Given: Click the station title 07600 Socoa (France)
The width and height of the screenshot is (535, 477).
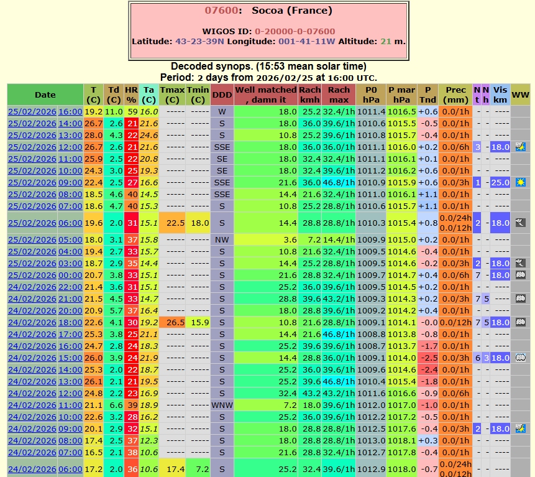Looking at the screenshot, I should 268,11.
